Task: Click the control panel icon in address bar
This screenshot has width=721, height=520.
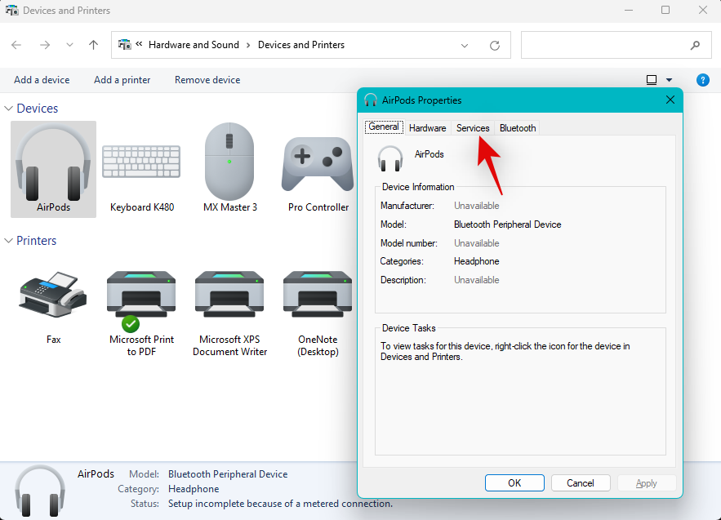Action: point(124,45)
